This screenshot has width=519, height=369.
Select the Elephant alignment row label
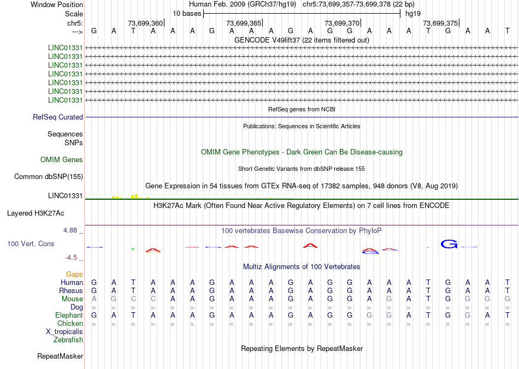click(69, 315)
